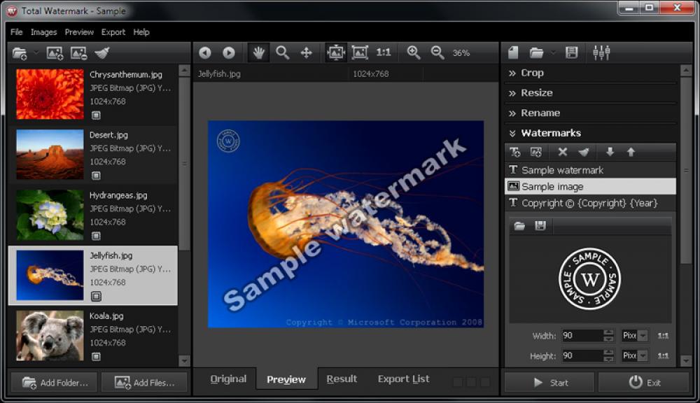Open the Export menu
The image size is (700, 403).
113,31
